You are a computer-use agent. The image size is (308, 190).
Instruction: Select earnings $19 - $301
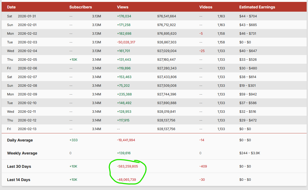[247, 85]
